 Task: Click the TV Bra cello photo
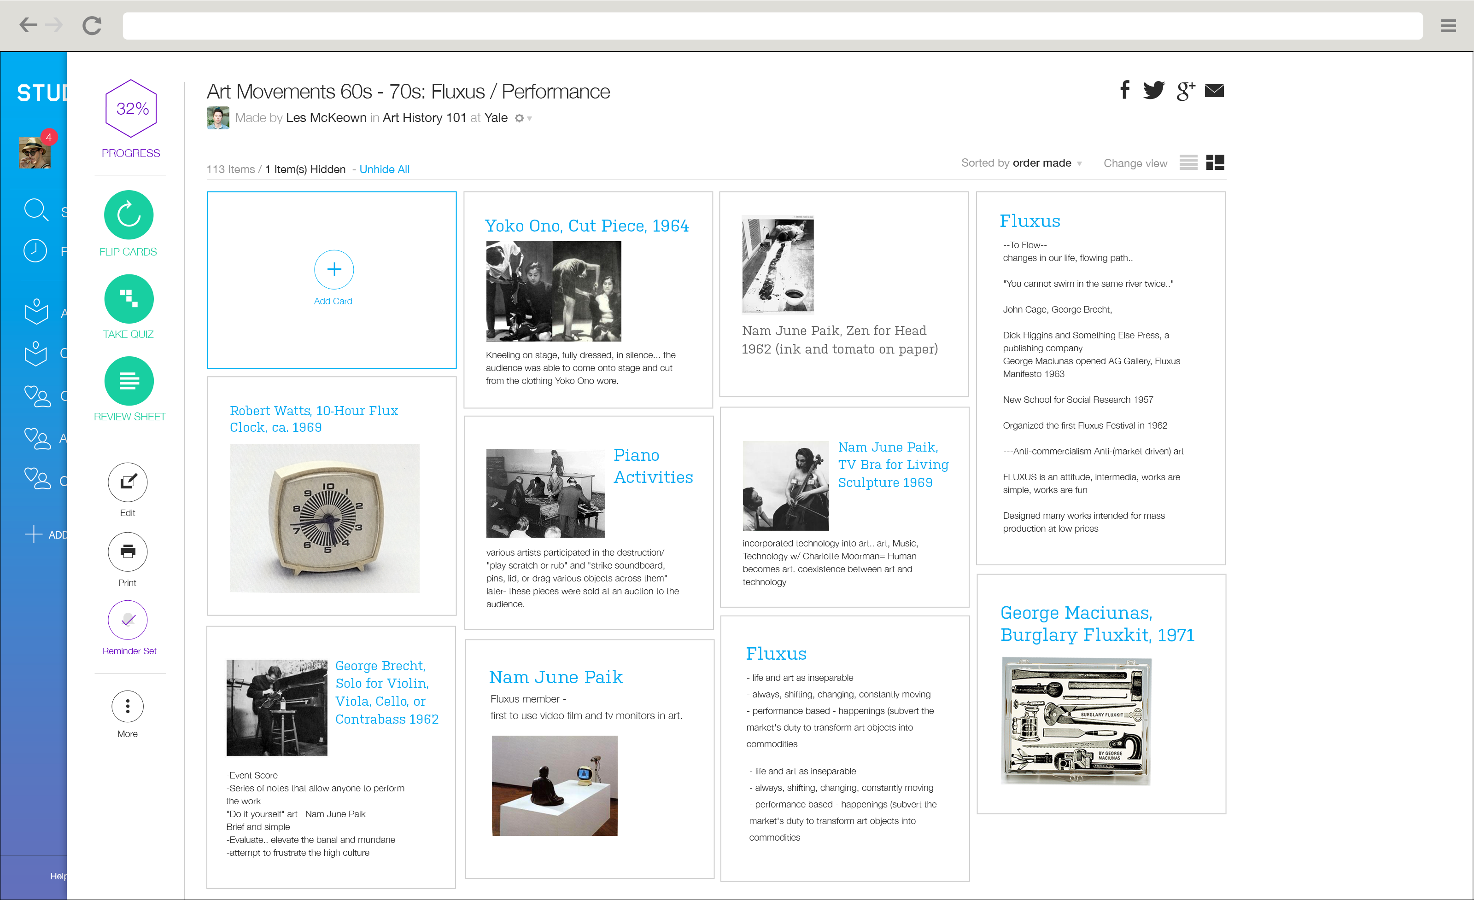(785, 486)
